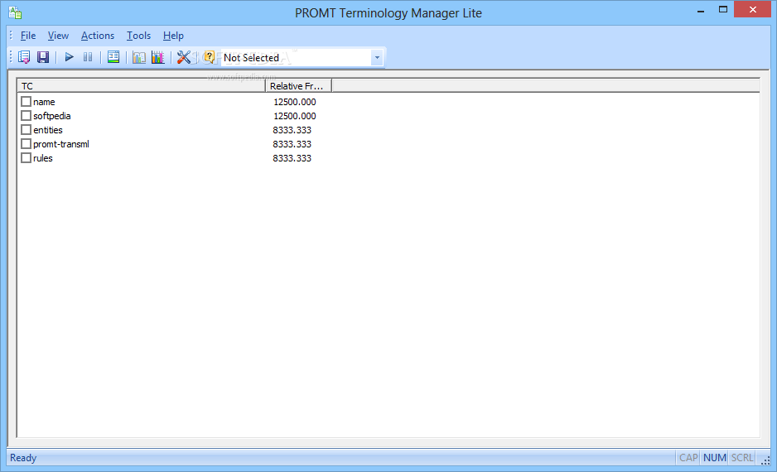Image resolution: width=777 pixels, height=472 pixels.
Task: Open the File menu
Action: (x=28, y=36)
